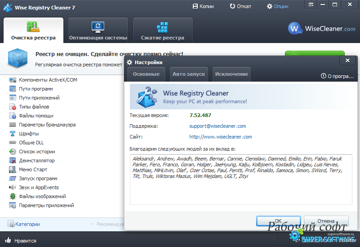Click the Общие DLL icon

(13, 143)
